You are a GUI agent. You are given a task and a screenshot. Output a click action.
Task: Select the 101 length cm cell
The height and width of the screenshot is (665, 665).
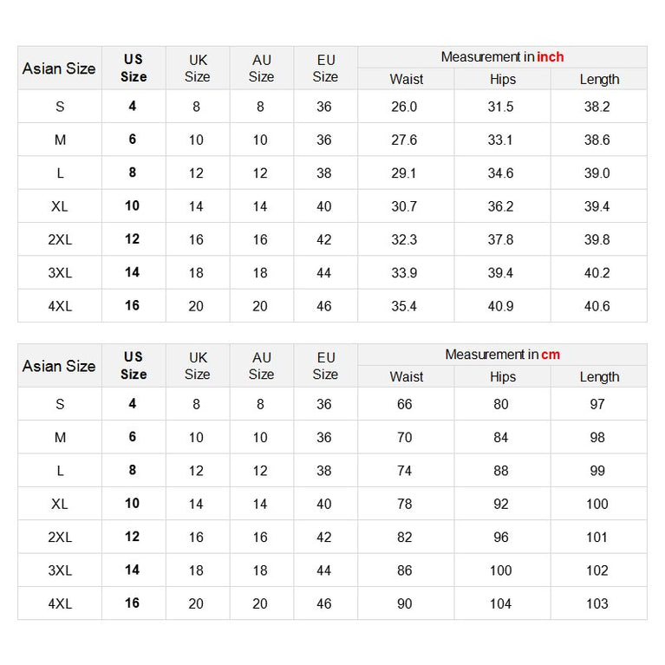tap(597, 538)
